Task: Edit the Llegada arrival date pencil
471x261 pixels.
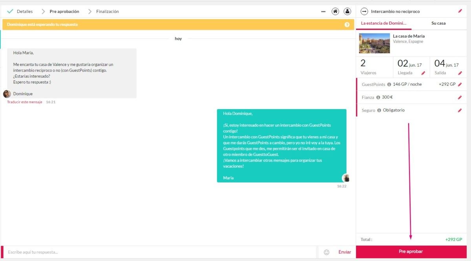Action: pos(423,73)
